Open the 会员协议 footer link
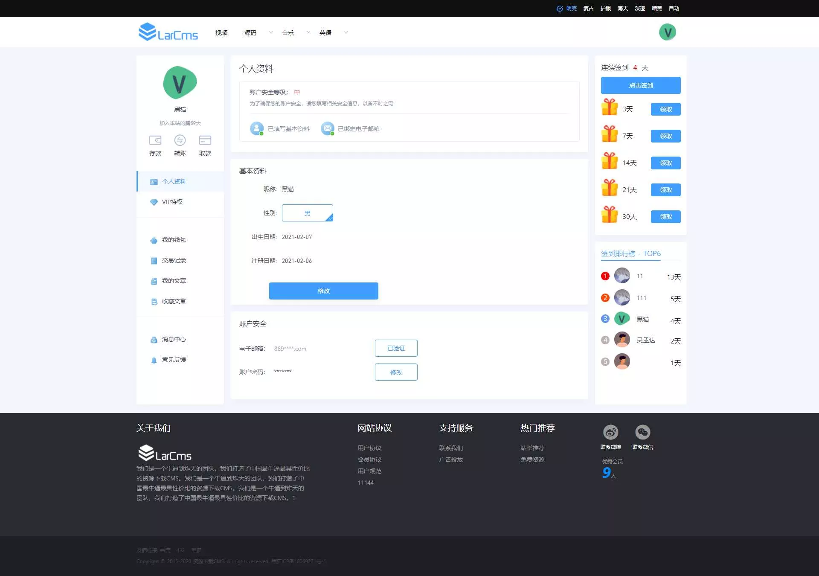 pos(369,460)
